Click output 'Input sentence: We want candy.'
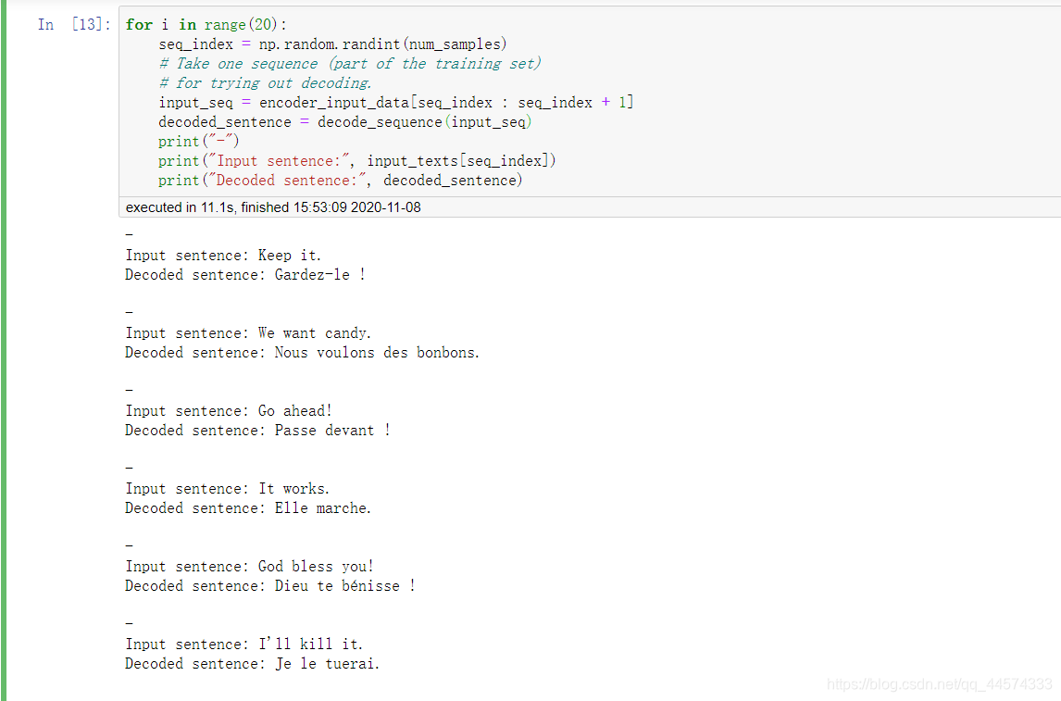 (x=247, y=333)
